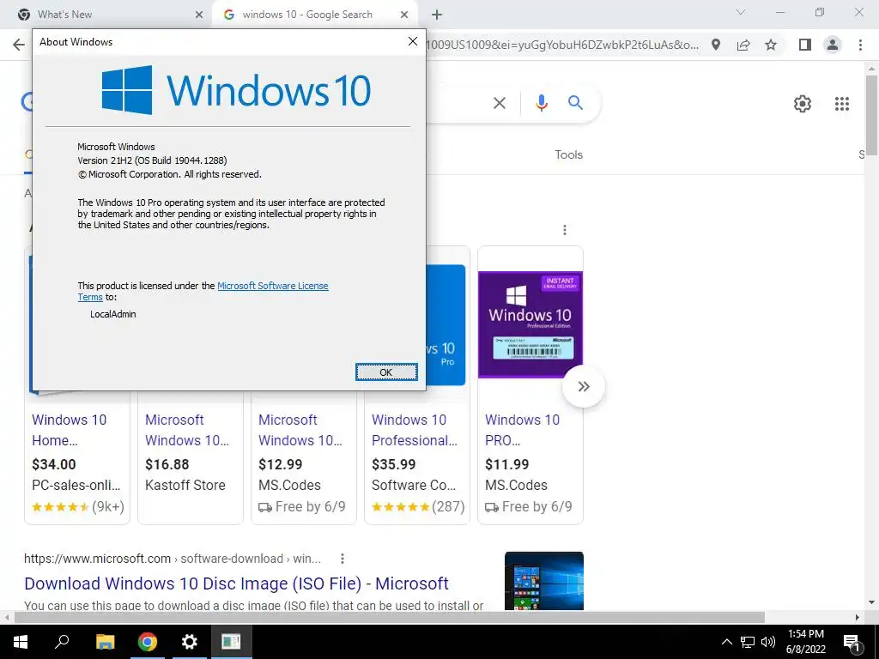This screenshot has width=879, height=659.
Task: Click PC-sales-online seller name
Action: pos(76,486)
